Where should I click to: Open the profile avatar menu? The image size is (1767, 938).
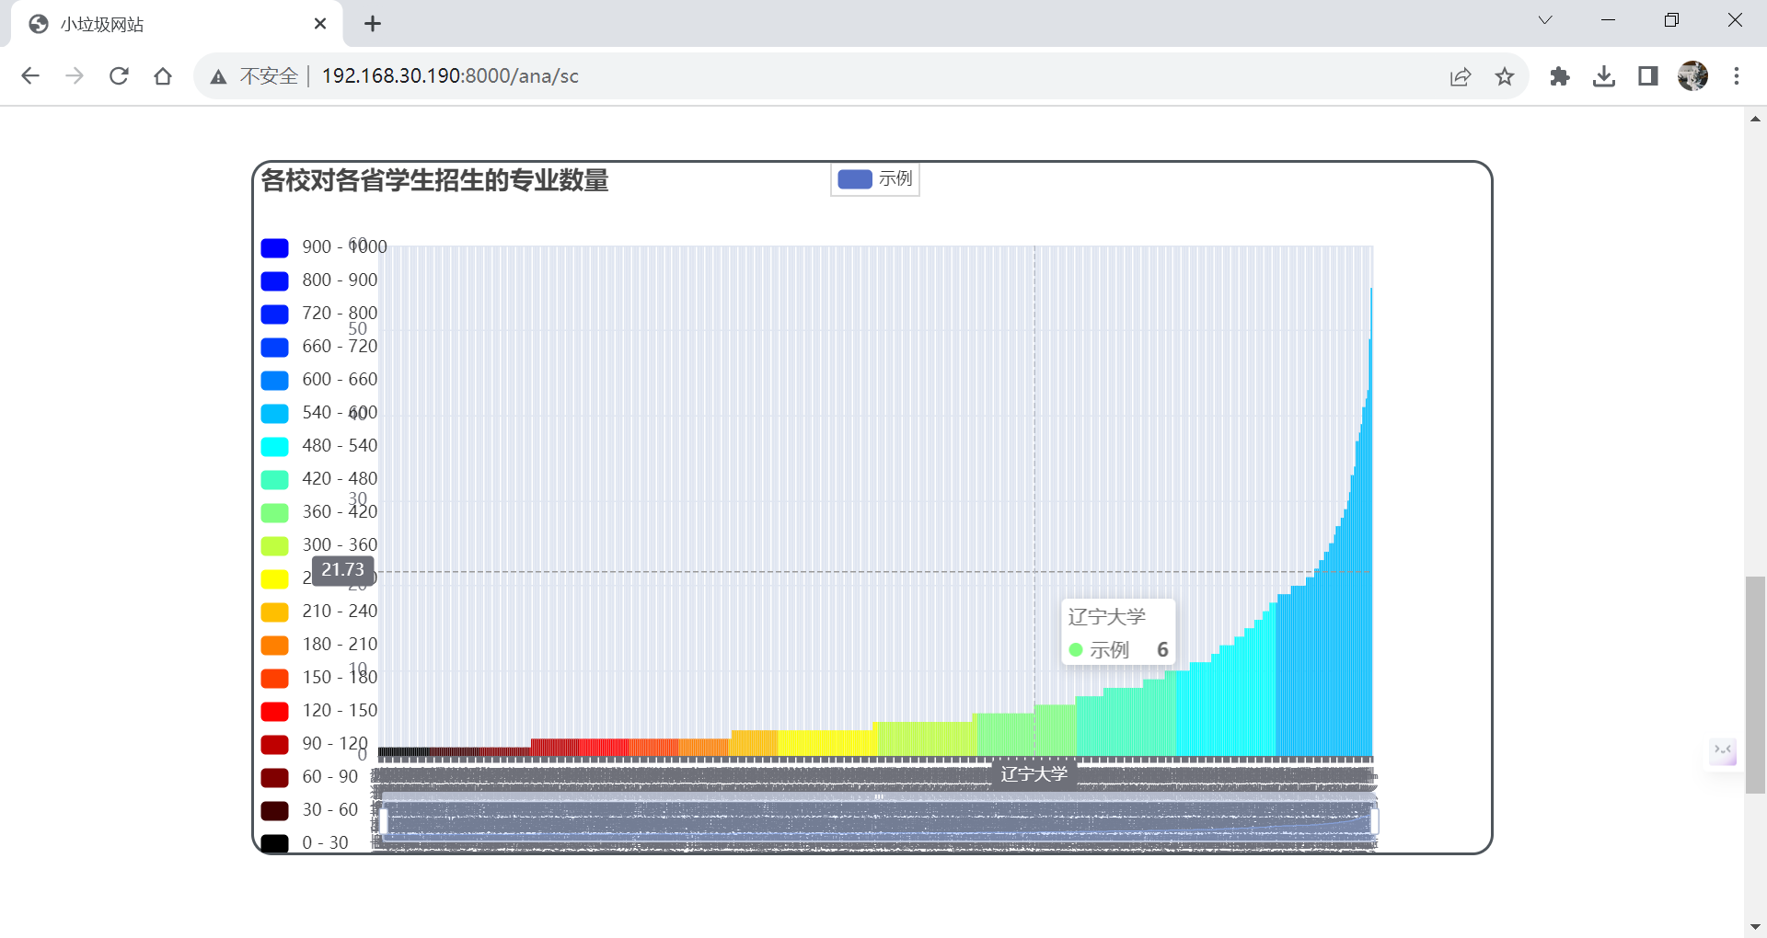(1692, 76)
